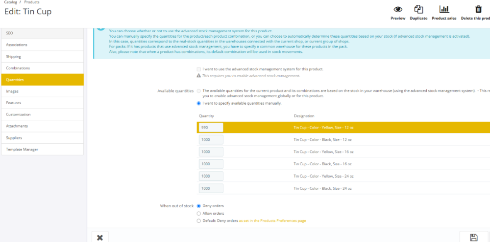490x242 pixels.
Task: Go to the Suppliers tab
Action: [x=42, y=138]
